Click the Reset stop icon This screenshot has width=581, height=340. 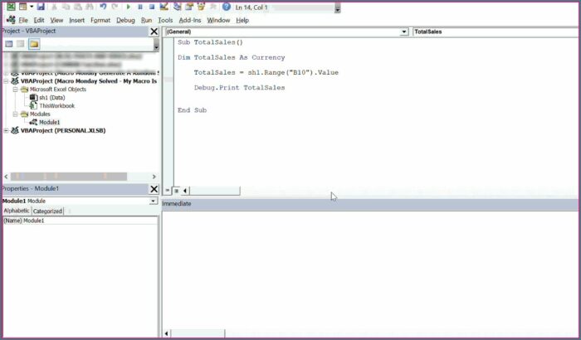[x=152, y=7]
